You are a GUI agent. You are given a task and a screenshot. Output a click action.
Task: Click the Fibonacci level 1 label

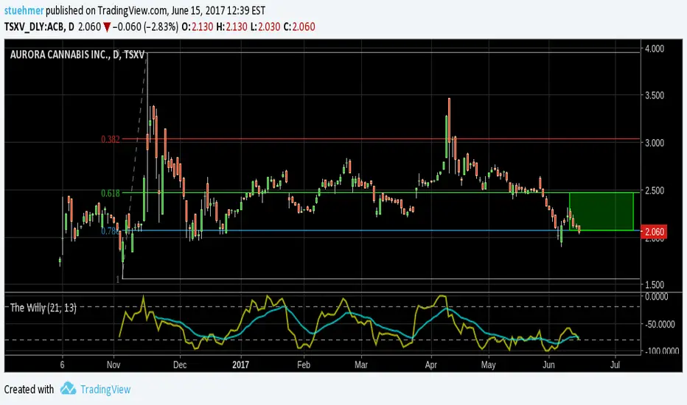tap(118, 279)
